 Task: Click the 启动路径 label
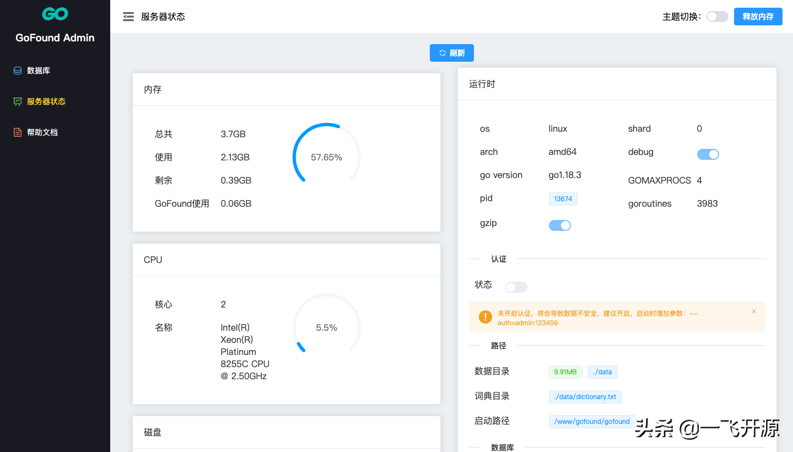(x=492, y=421)
